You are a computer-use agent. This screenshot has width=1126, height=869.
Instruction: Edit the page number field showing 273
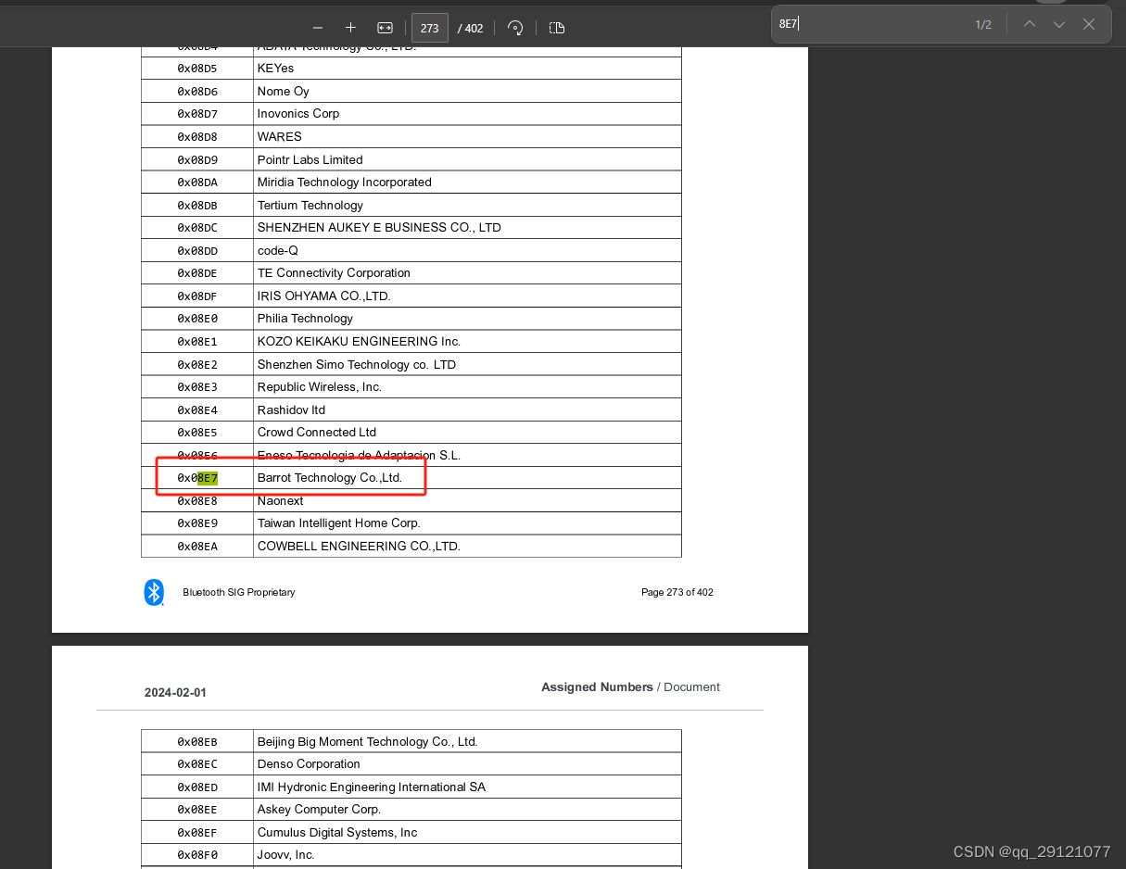point(430,28)
